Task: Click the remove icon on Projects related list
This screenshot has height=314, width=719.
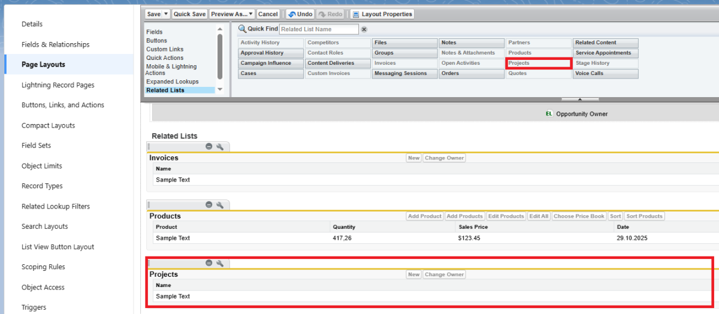Action: tap(209, 263)
